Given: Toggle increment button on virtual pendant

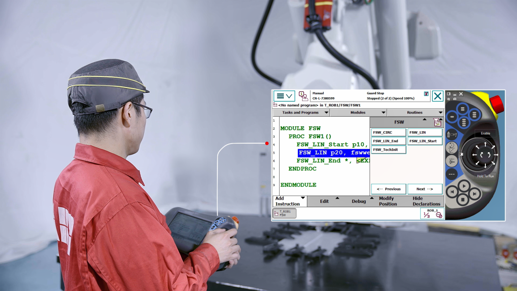Looking at the screenshot, I should pos(452,174).
